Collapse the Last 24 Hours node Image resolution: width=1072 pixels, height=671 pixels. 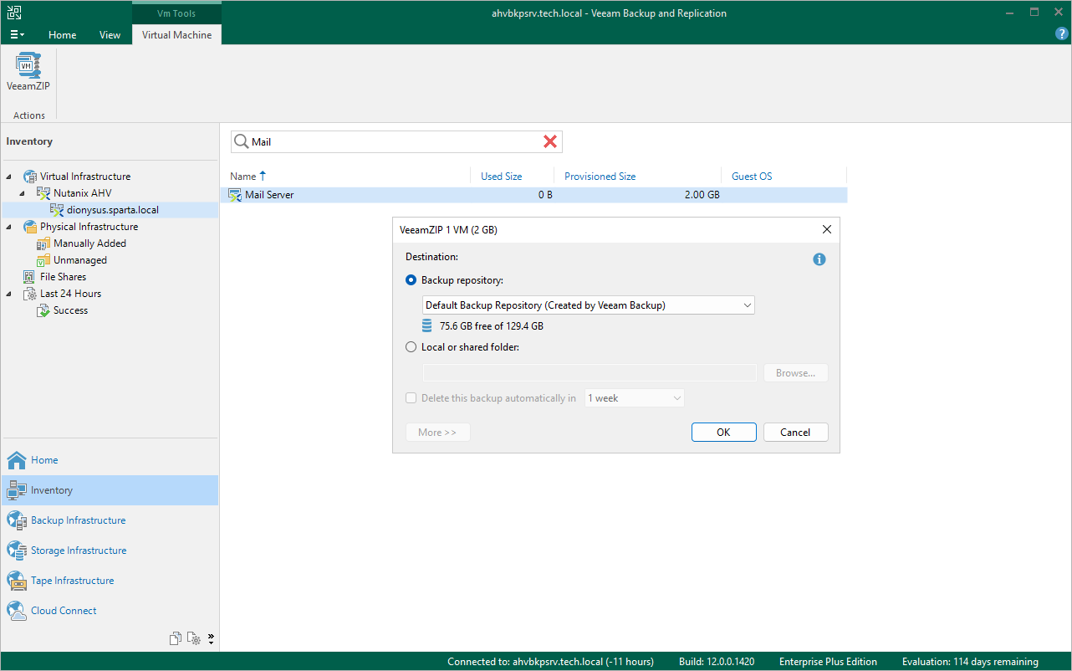click(x=9, y=294)
